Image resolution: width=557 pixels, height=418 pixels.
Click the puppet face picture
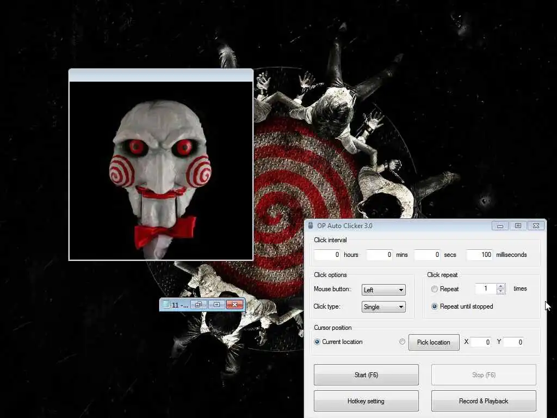(161, 170)
